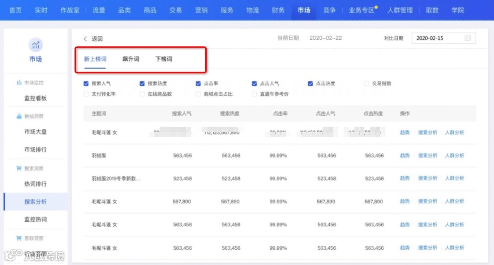Uncheck the 搜索人气 checkbox
Screen dimensions: 494x265
(x=86, y=83)
